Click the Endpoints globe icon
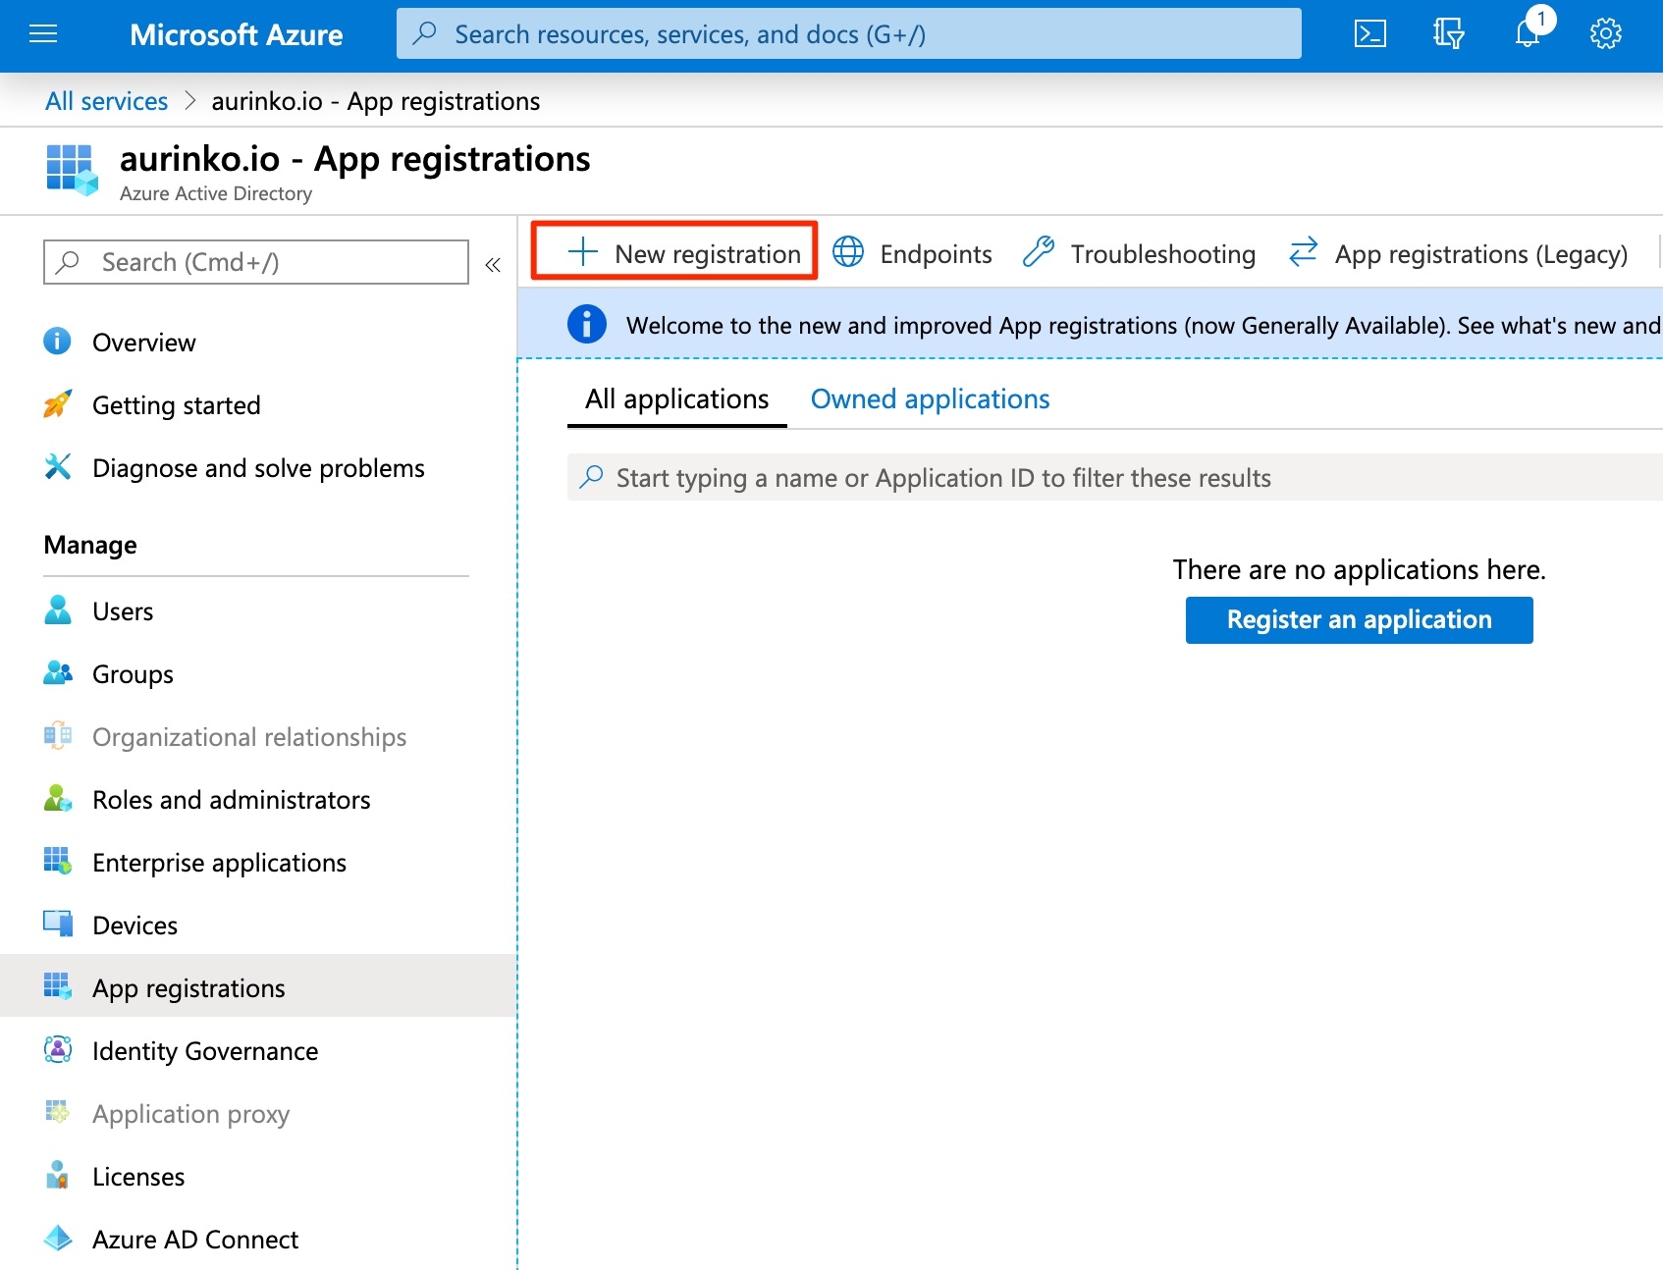This screenshot has height=1270, width=1663. click(x=848, y=253)
